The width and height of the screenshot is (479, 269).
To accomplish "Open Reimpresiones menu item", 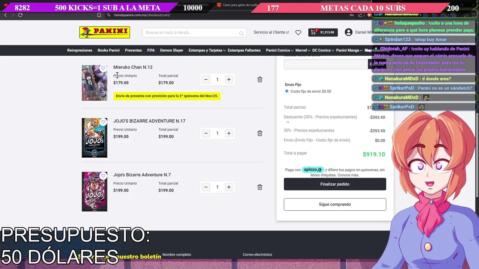I will [x=80, y=50].
